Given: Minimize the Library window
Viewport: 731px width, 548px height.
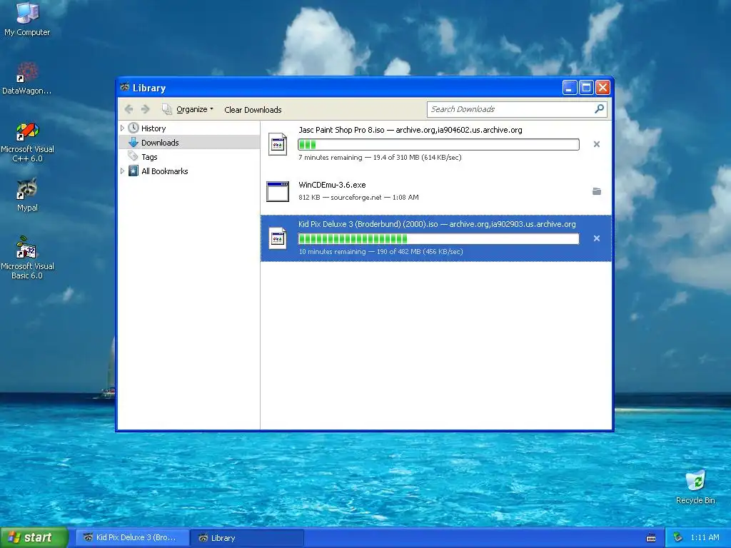Looking at the screenshot, I should pyautogui.click(x=569, y=88).
